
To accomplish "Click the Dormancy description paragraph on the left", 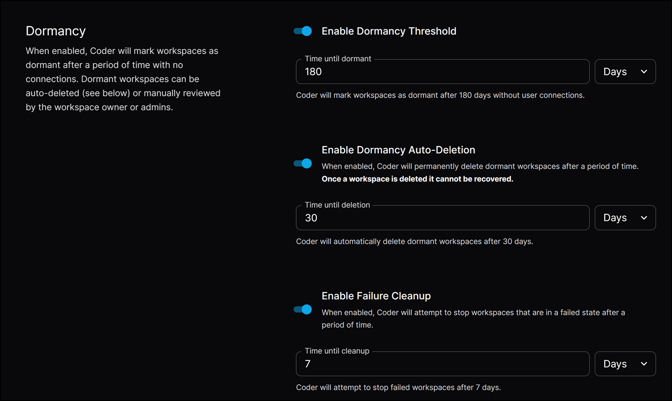I will coord(123,79).
